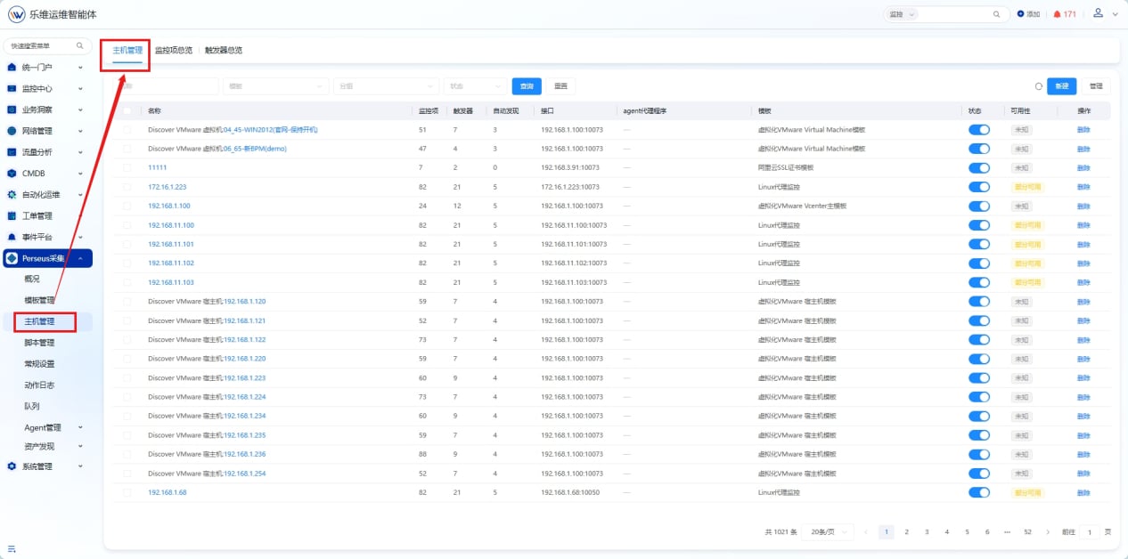The image size is (1128, 559).
Task: Click the top bar search magnifier icon
Action: click(997, 14)
